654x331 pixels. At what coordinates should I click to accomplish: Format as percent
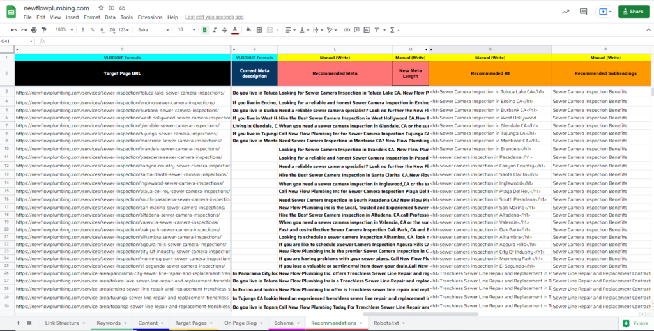pos(93,30)
